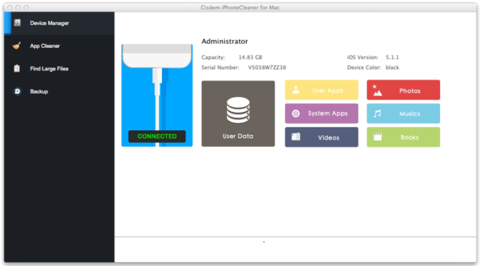Go to the Backup section

[x=39, y=92]
